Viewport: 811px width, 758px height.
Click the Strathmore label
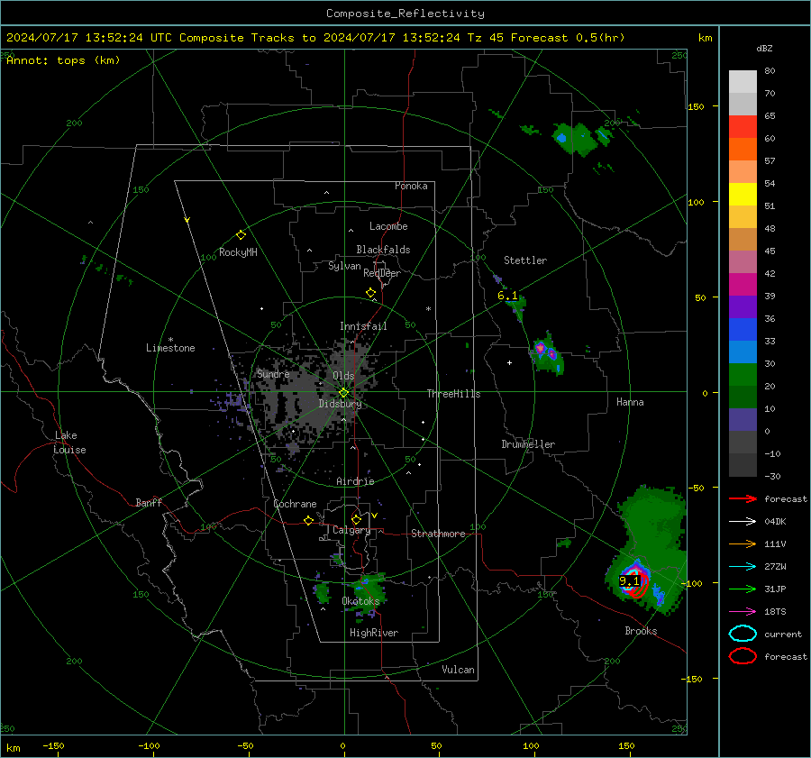(438, 534)
